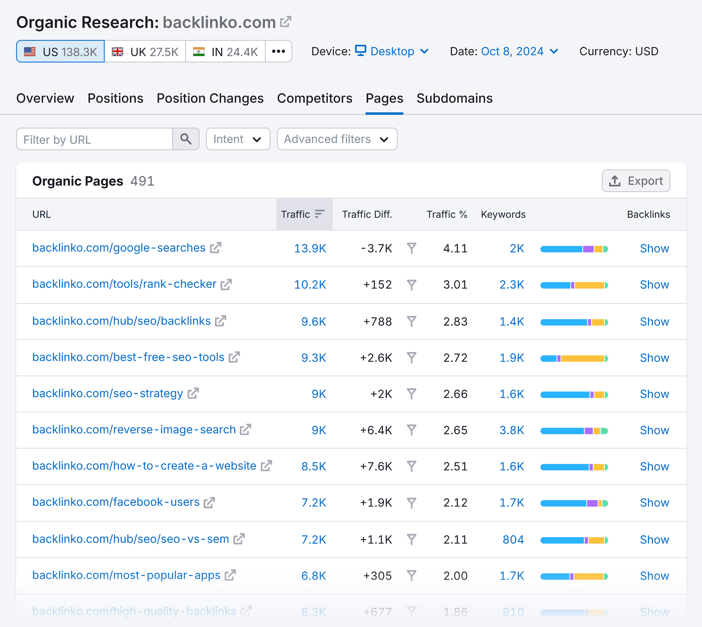Click the keyword intent bar for seo-vs-sem row

pos(574,540)
